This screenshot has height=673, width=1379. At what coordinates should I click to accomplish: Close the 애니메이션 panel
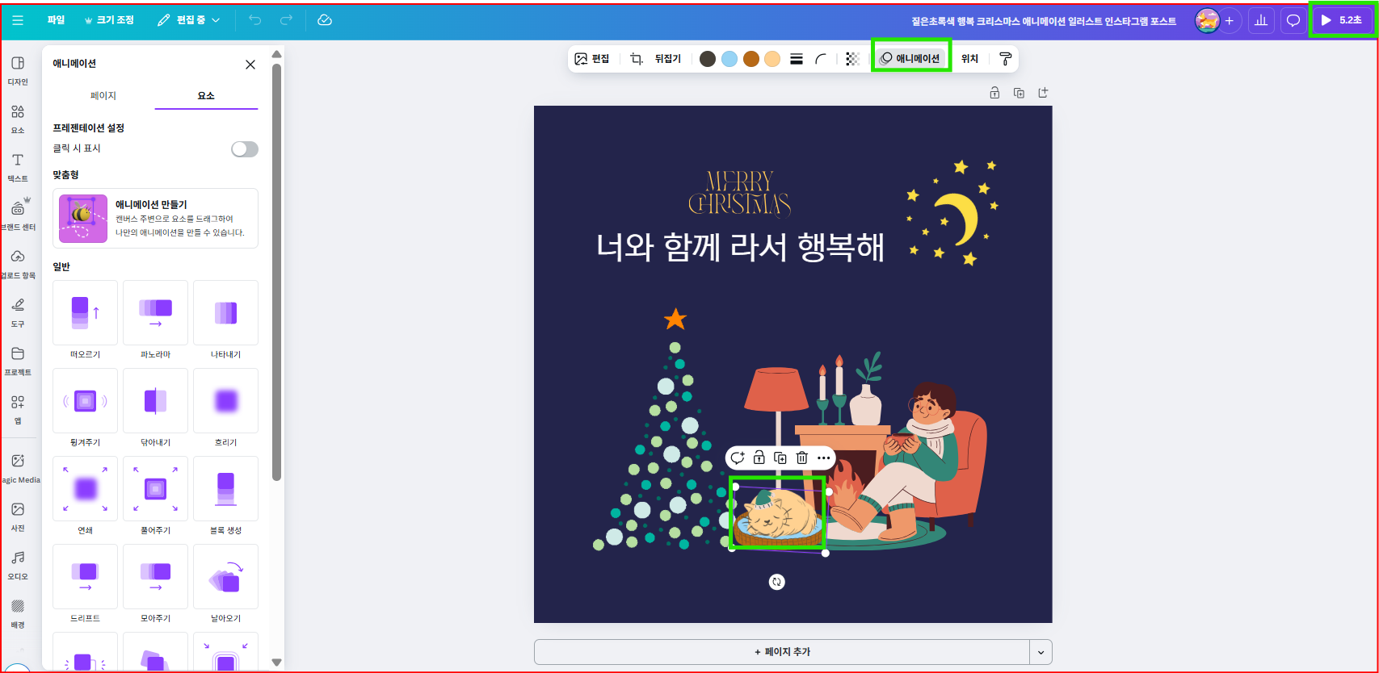pos(250,65)
